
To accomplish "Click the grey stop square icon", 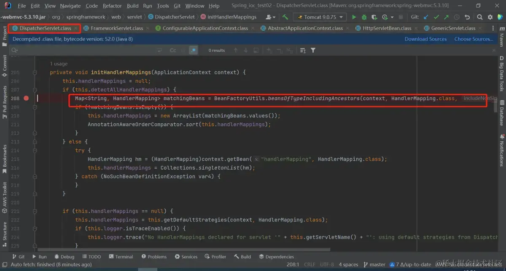I will (x=402, y=17).
